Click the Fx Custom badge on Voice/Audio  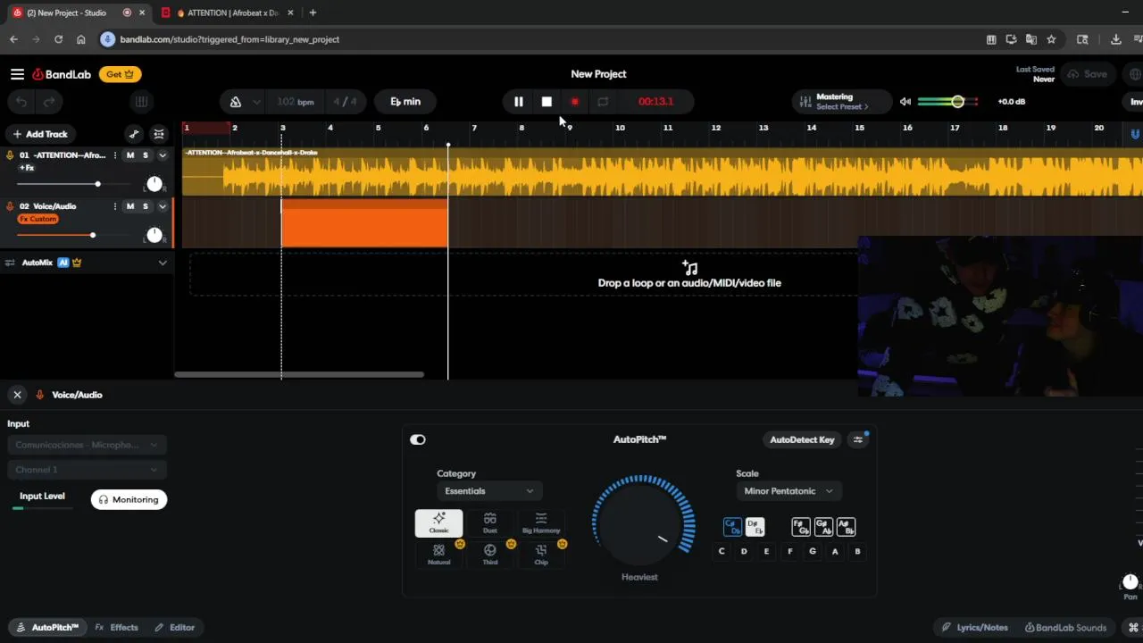[38, 219]
